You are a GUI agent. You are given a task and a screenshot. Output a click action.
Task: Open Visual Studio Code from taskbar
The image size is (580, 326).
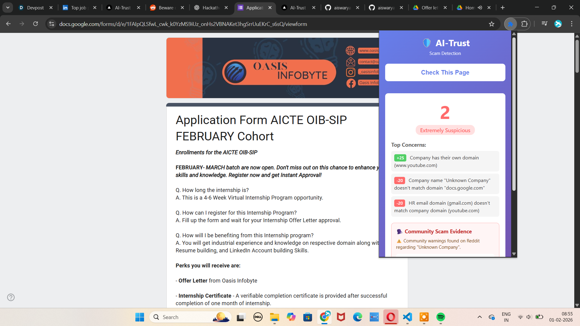(408, 317)
